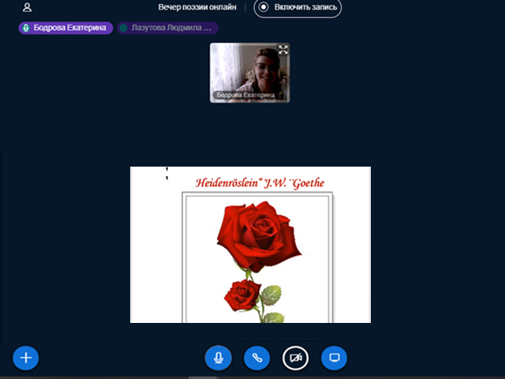Select the Лазутова Людмила participant chip

pos(167,28)
